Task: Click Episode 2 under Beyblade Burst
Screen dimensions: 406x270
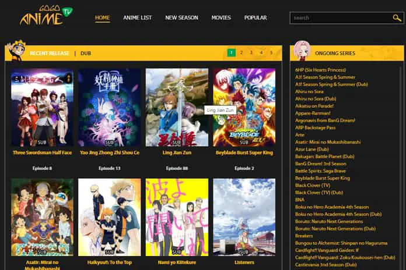Action: [244, 169]
